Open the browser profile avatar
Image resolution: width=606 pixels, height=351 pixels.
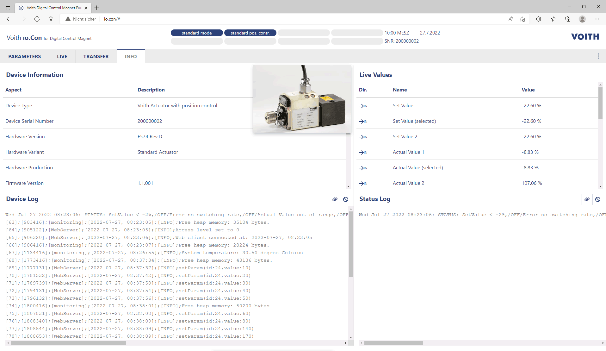click(x=582, y=19)
